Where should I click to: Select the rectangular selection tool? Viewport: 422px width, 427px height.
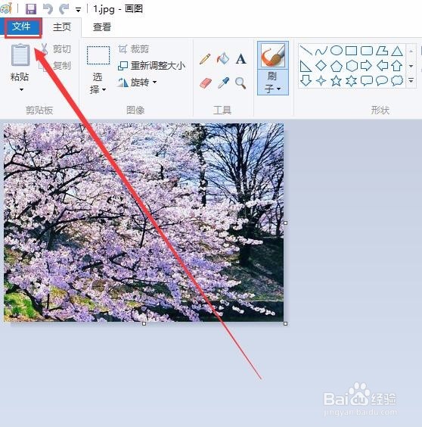(98, 55)
